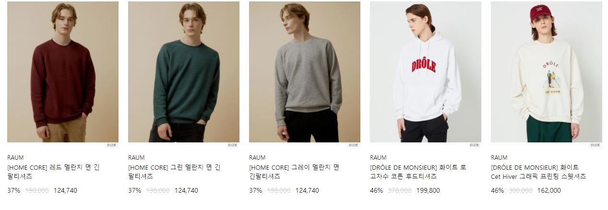608x210 pixels.
Task: Open the Cet Hiver graphic sweatshirt photo
Action: click(547, 72)
